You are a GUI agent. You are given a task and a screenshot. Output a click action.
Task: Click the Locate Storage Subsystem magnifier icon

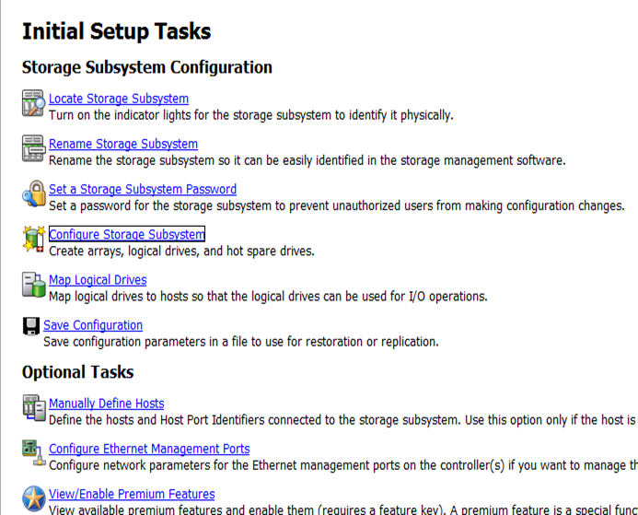[x=33, y=103]
